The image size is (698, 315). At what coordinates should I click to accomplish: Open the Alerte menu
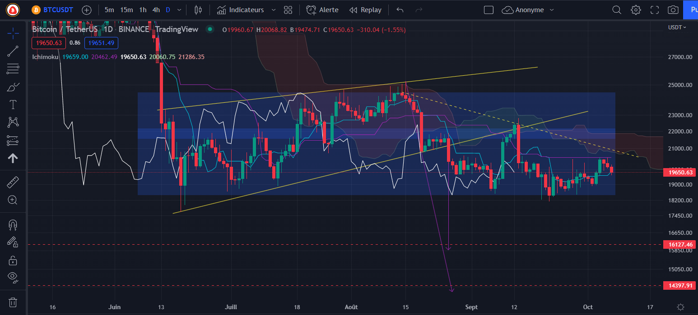pos(322,9)
